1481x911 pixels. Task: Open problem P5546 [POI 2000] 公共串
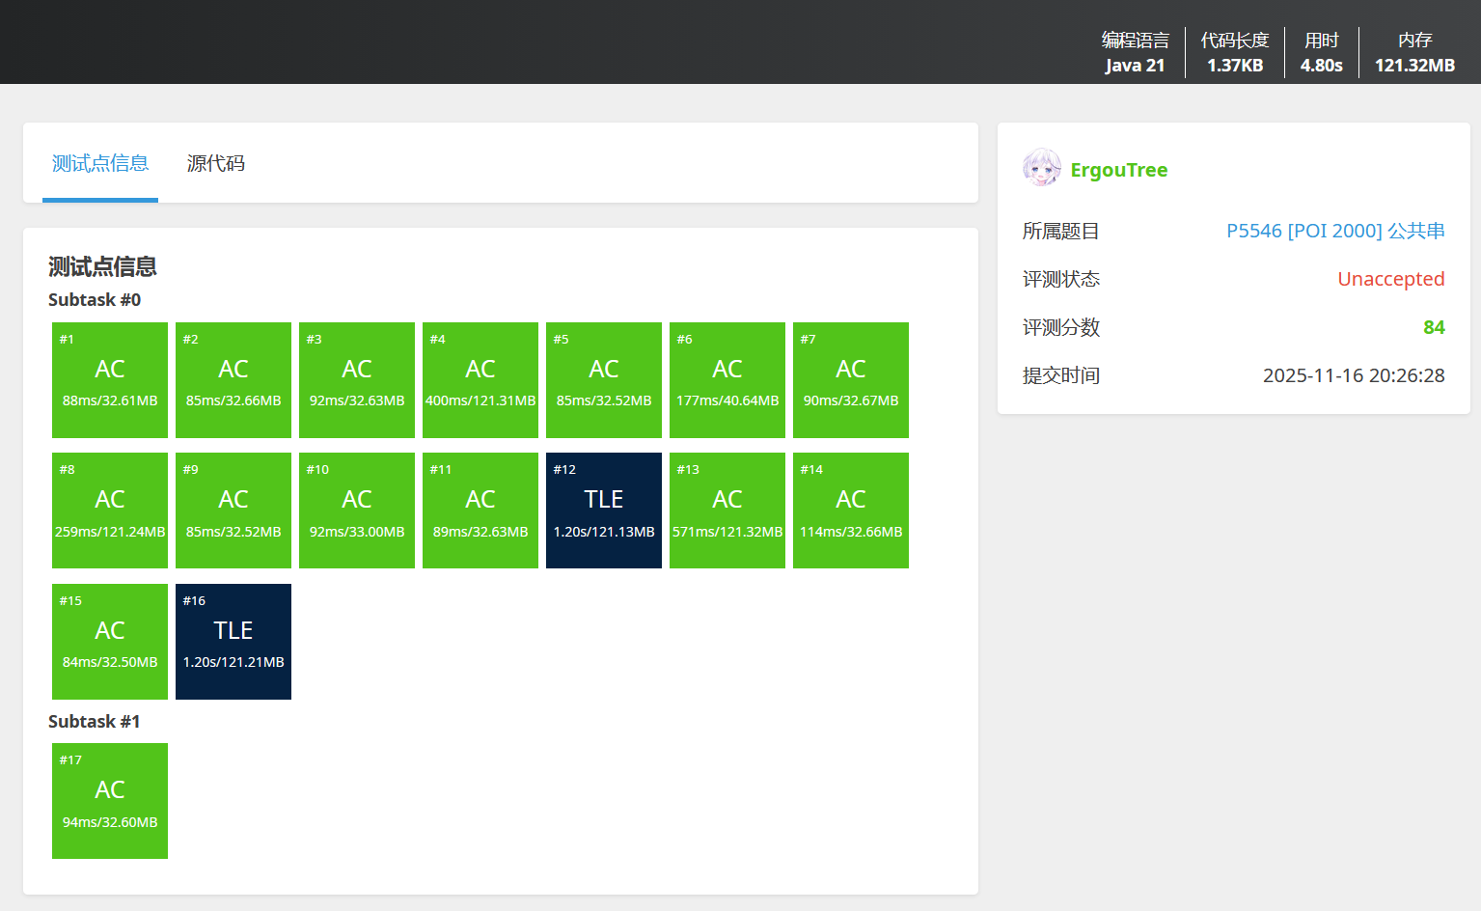pos(1334,231)
